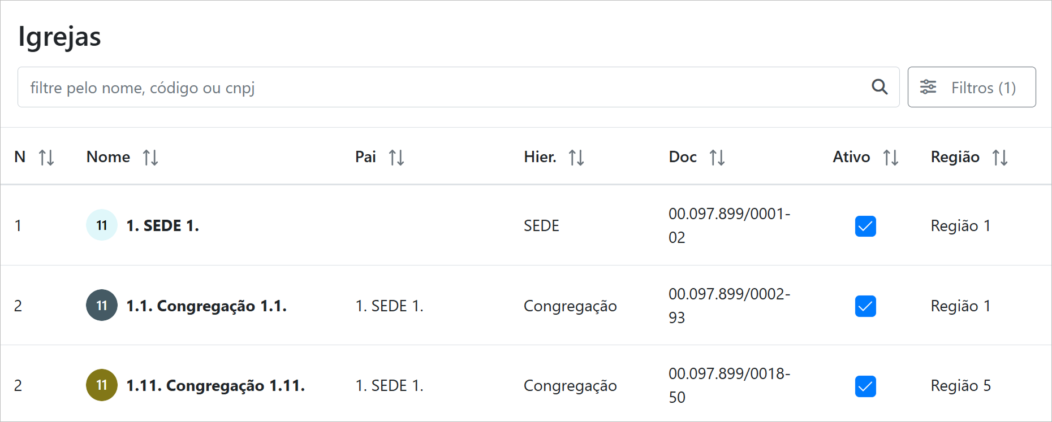Sort by Ativo column arrows
The height and width of the screenshot is (422, 1052).
click(891, 157)
